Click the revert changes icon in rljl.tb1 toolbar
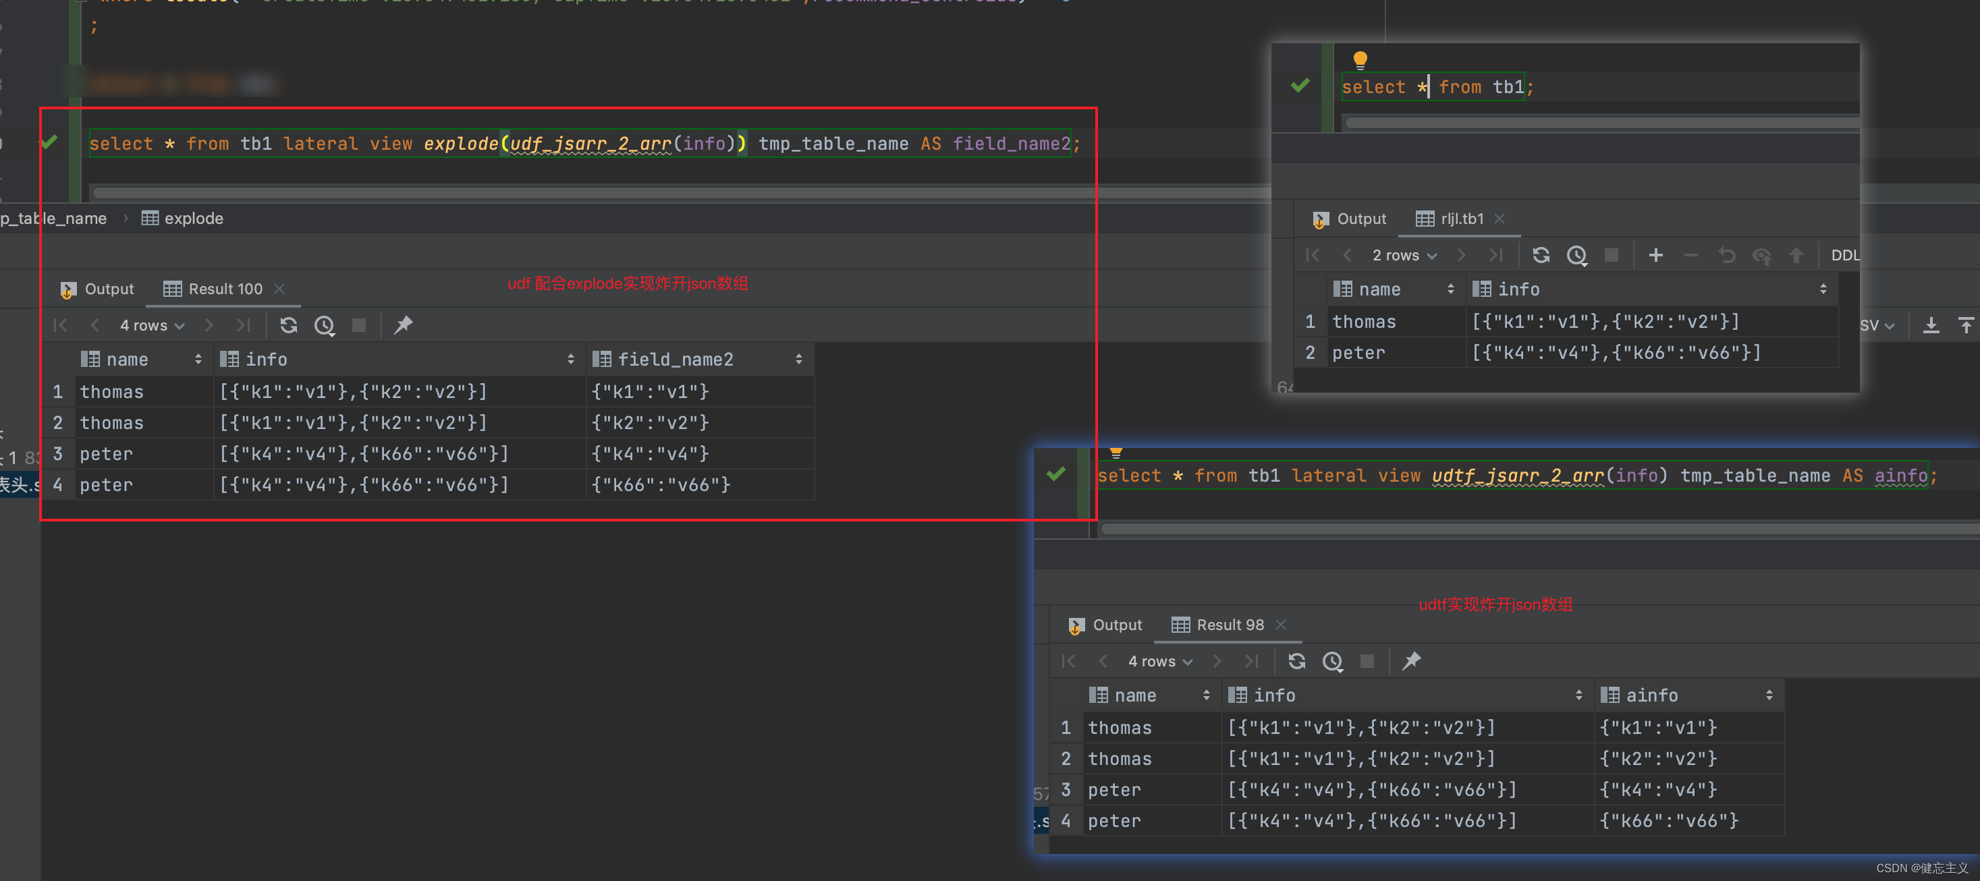 tap(1726, 255)
